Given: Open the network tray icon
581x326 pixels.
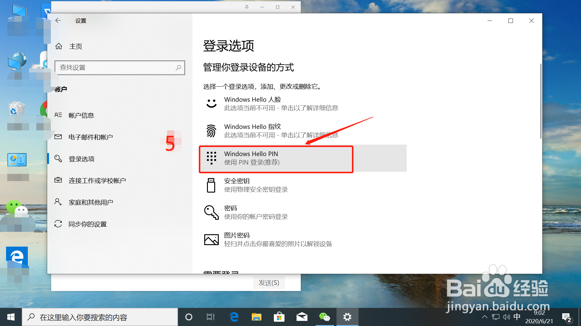Looking at the screenshot, I should [x=496, y=317].
